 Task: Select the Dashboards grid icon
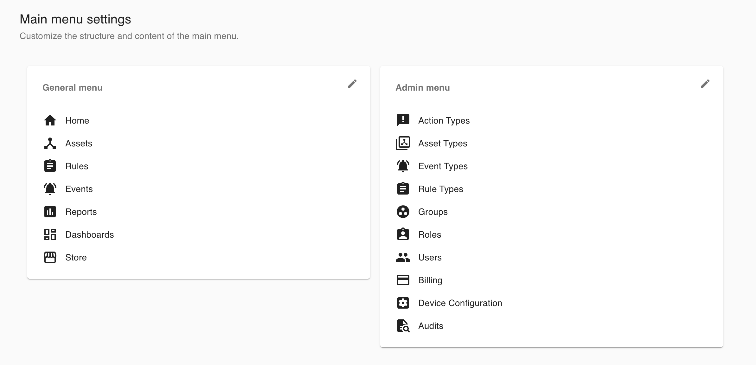[x=50, y=234]
